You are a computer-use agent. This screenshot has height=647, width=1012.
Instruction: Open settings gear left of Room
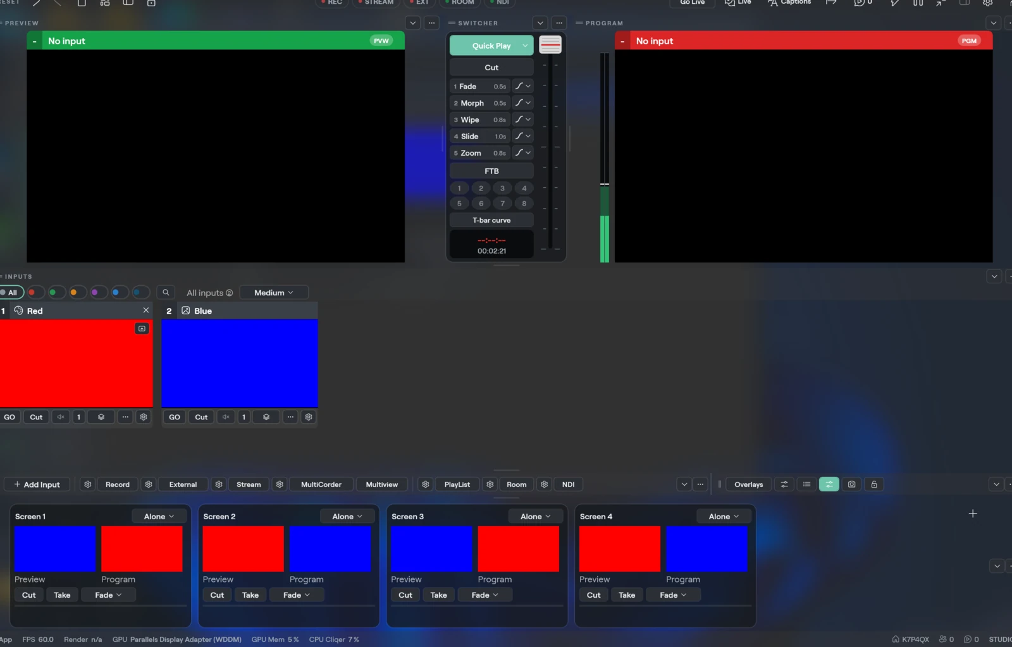point(490,484)
